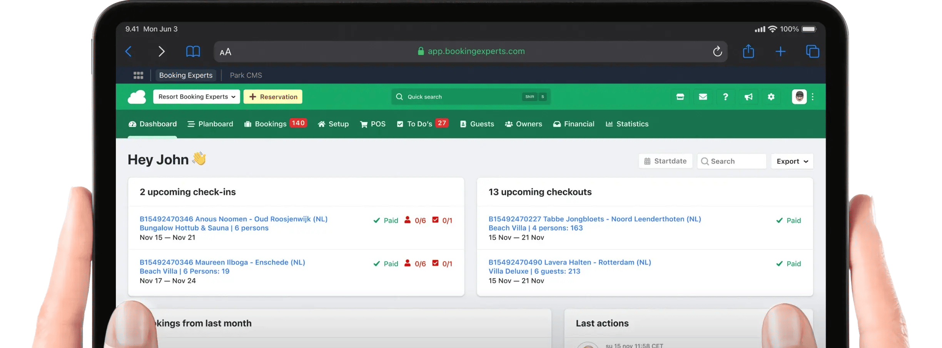Pick a date with Startdate selector

point(665,161)
